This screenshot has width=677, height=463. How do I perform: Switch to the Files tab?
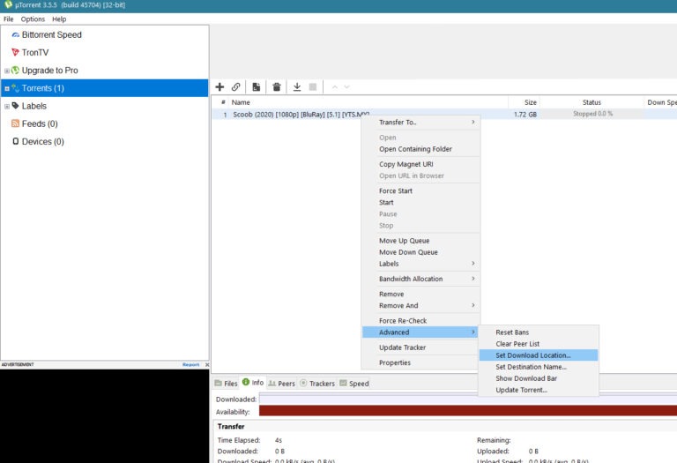click(227, 383)
